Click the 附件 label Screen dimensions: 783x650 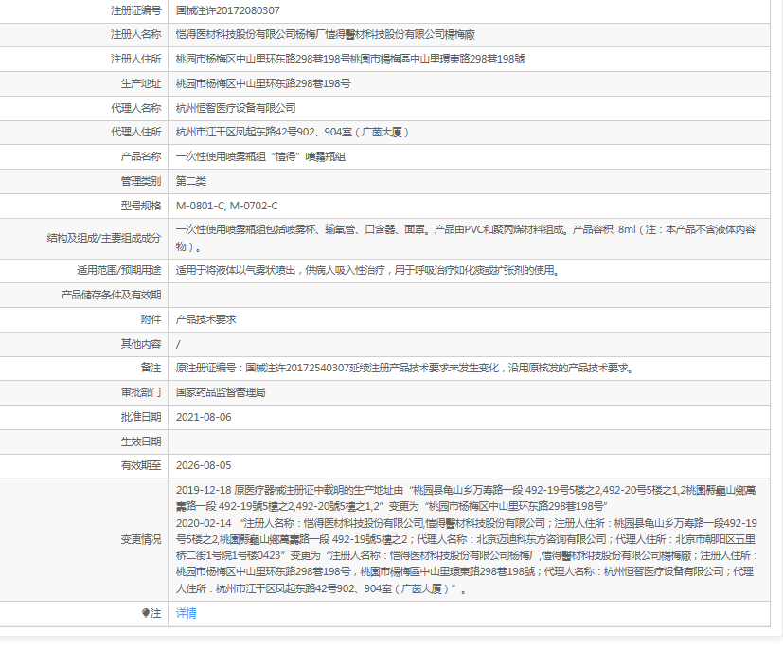[x=151, y=319]
